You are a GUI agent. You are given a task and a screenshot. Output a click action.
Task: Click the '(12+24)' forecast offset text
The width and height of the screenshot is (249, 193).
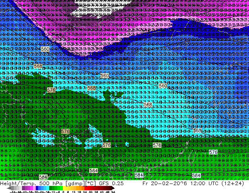coord(233,184)
